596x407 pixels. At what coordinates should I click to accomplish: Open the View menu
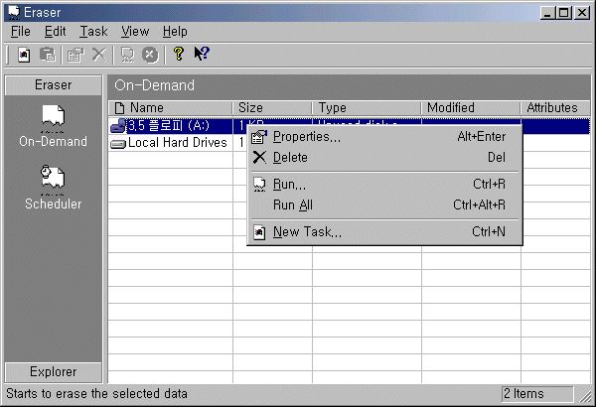coord(135,32)
